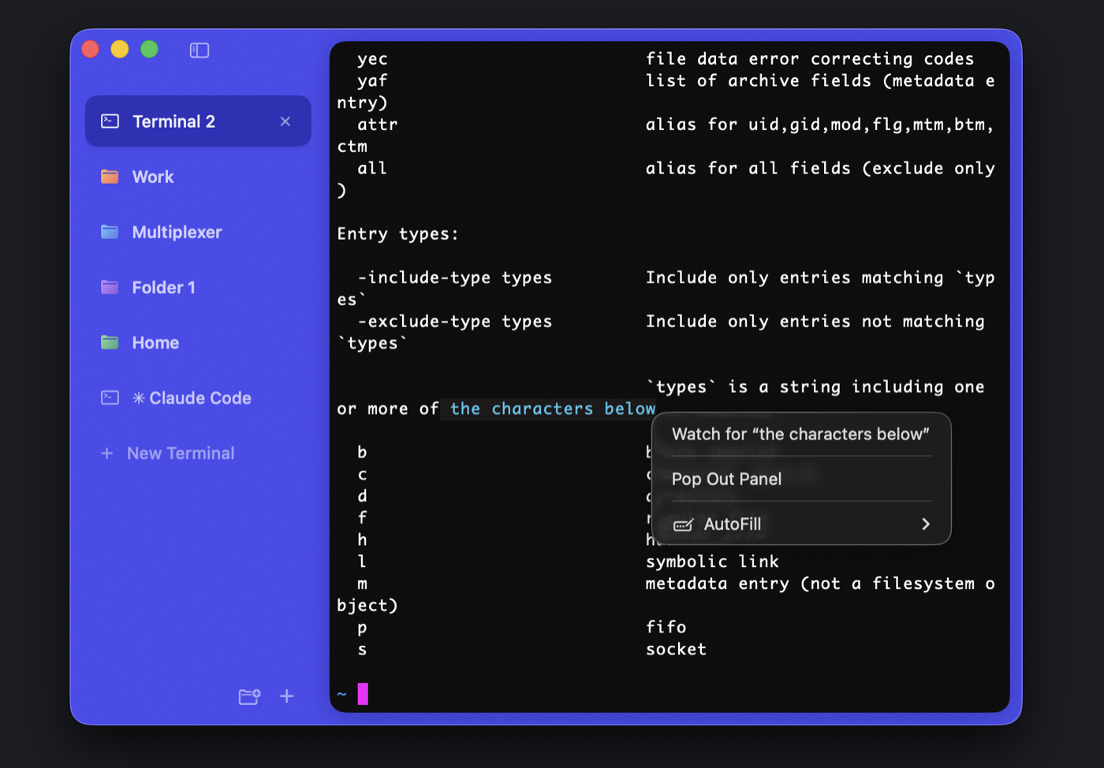1104x768 pixels.
Task: Click the "Entry types:" heading text
Action: (397, 234)
